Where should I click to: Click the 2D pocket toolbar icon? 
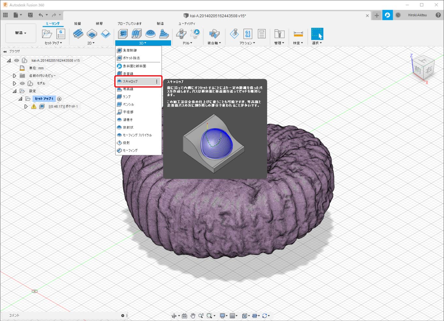point(92,34)
